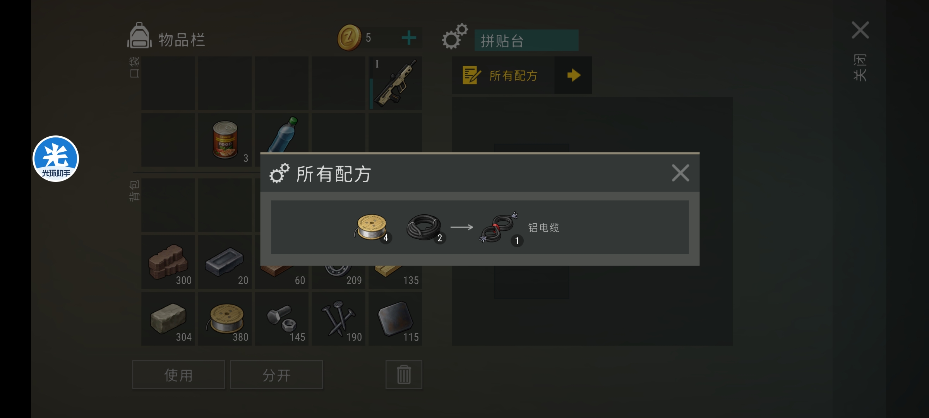Add coins with the plus icon
Image resolution: width=929 pixels, height=418 pixels.
[409, 38]
